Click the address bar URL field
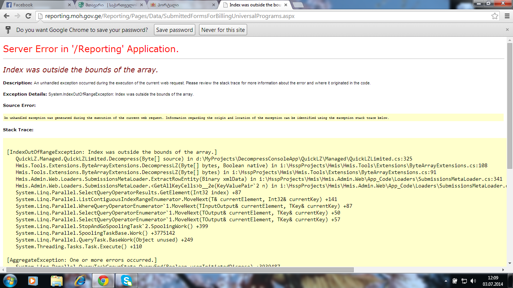Screen dimensions: 513x288 click(263, 16)
